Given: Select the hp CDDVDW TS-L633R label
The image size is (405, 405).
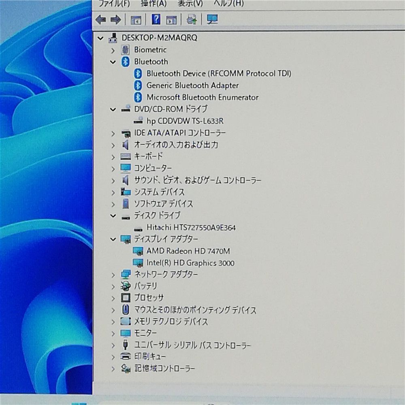Looking at the screenshot, I should point(185,121).
